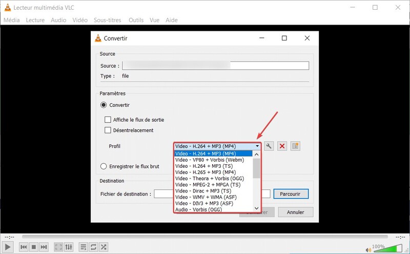Screen dimensions: 410x254
Task: Choose Video - Theora + Vorbis (OGG) profile
Action: tap(213, 179)
